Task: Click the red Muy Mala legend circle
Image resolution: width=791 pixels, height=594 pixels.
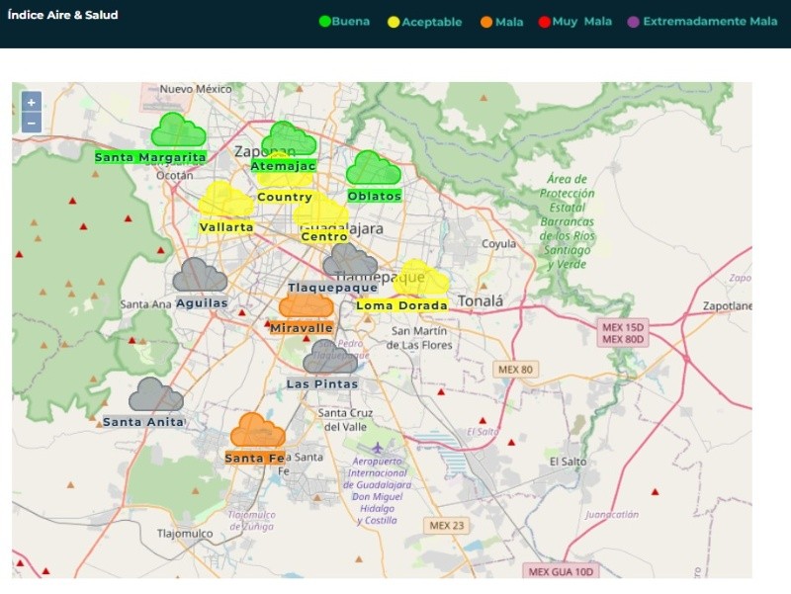Action: point(544,22)
